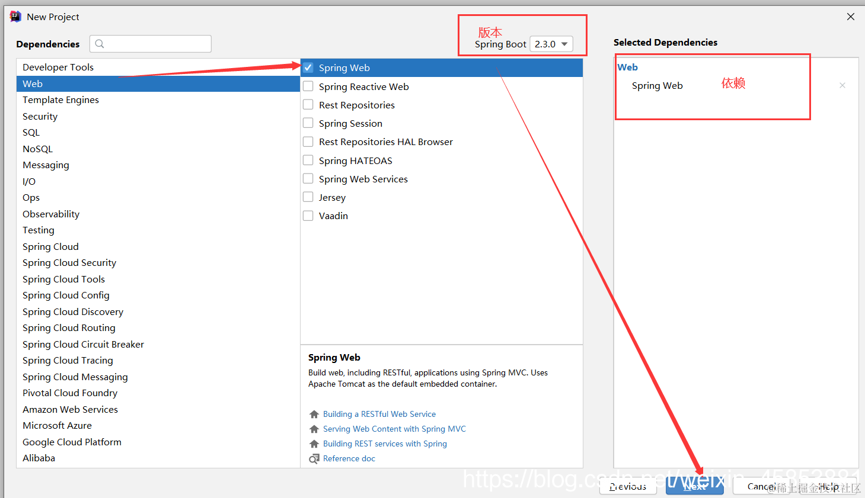
Task: Select the Developer Tools category
Action: click(158, 67)
